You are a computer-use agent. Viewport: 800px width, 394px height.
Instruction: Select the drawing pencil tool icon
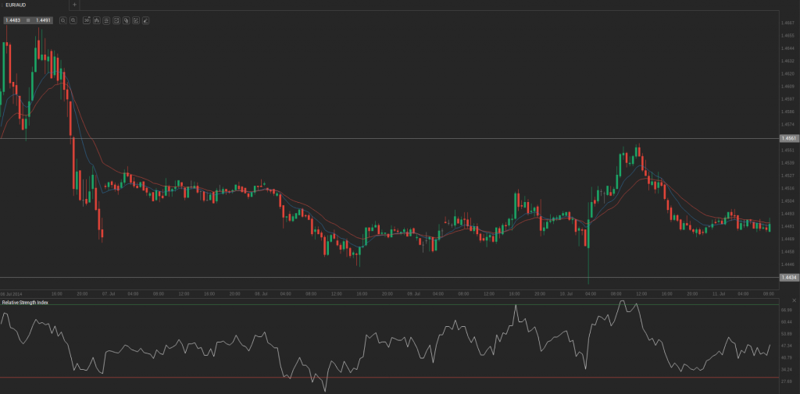145,20
